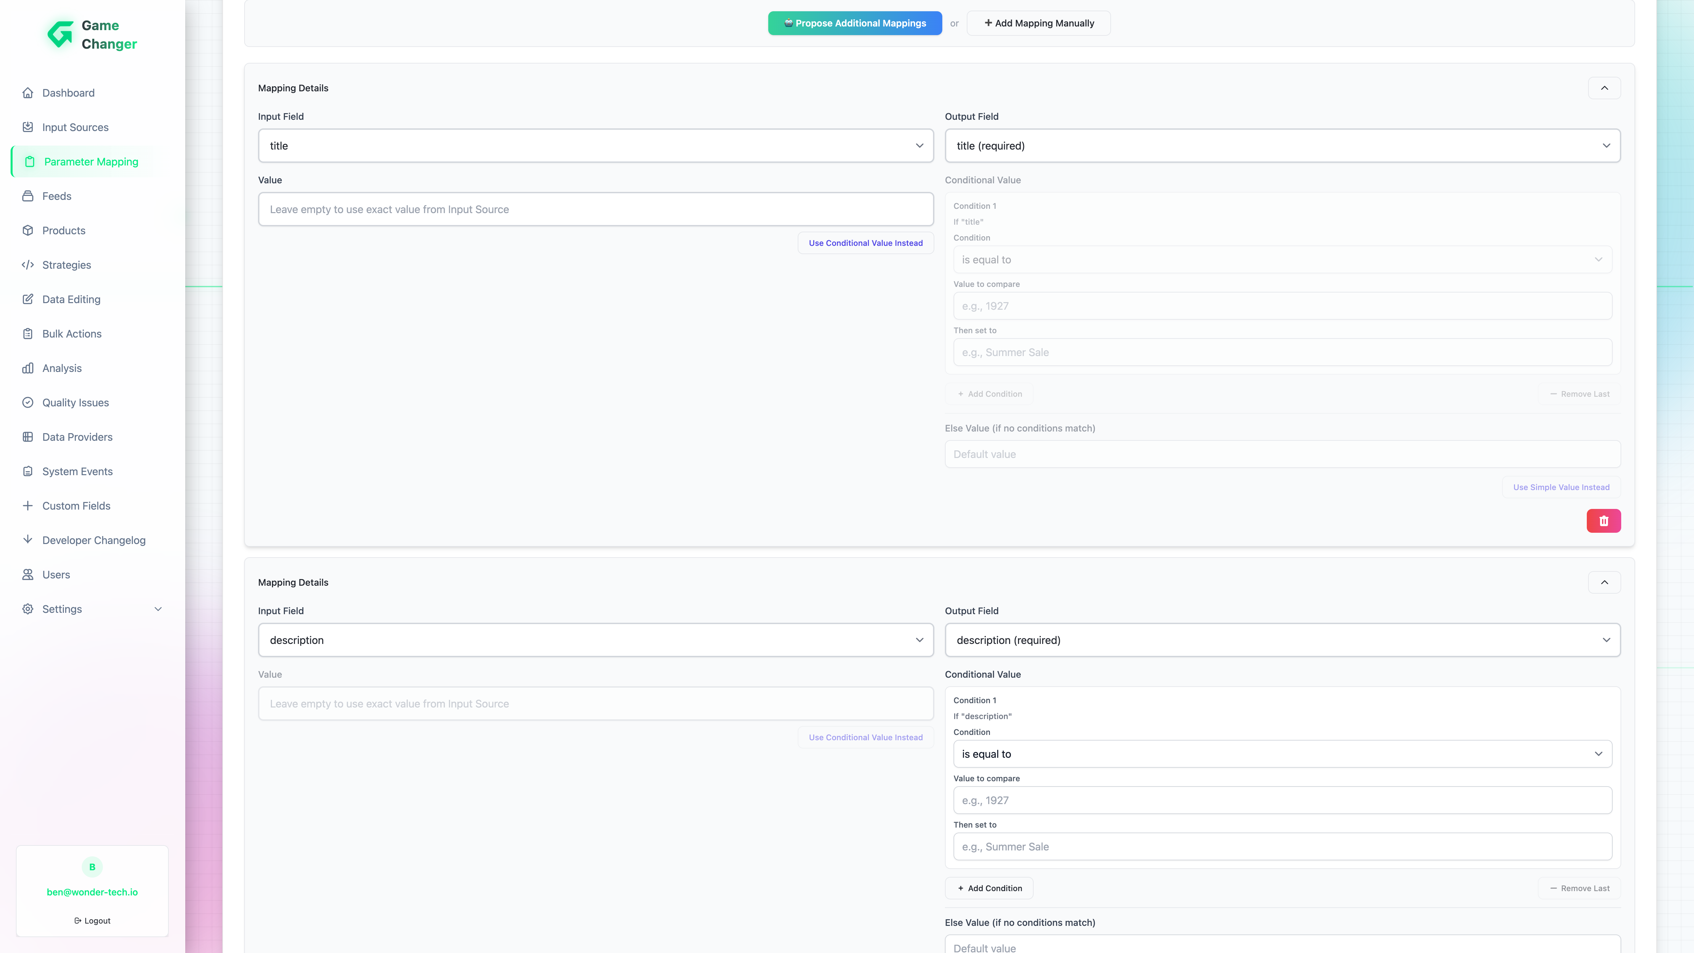The height and width of the screenshot is (953, 1694).
Task: Open the Dashboard from the sidebar
Action: pyautogui.click(x=68, y=93)
